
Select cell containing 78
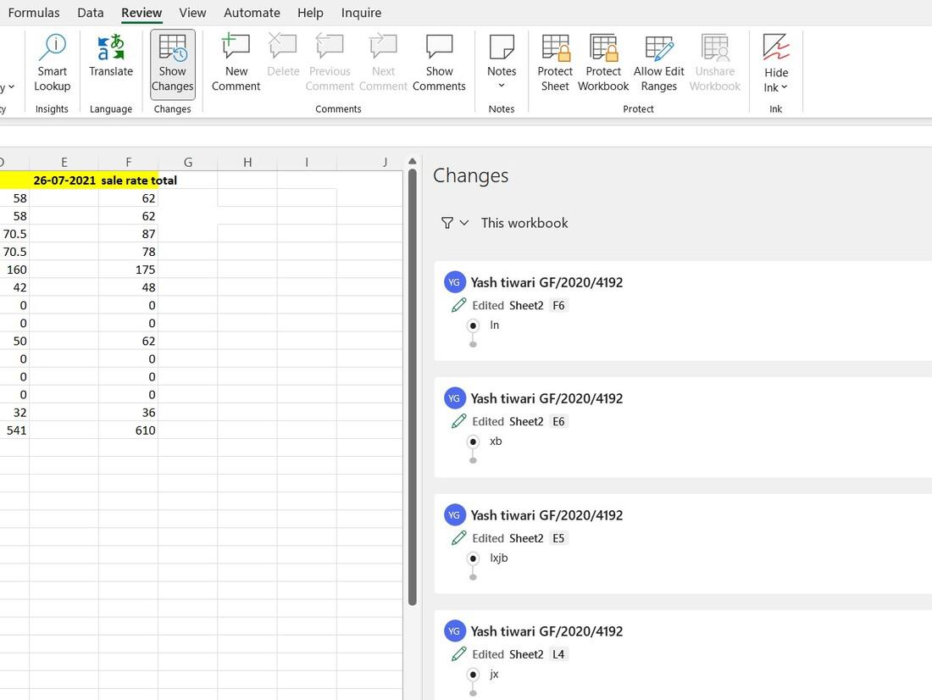point(129,252)
